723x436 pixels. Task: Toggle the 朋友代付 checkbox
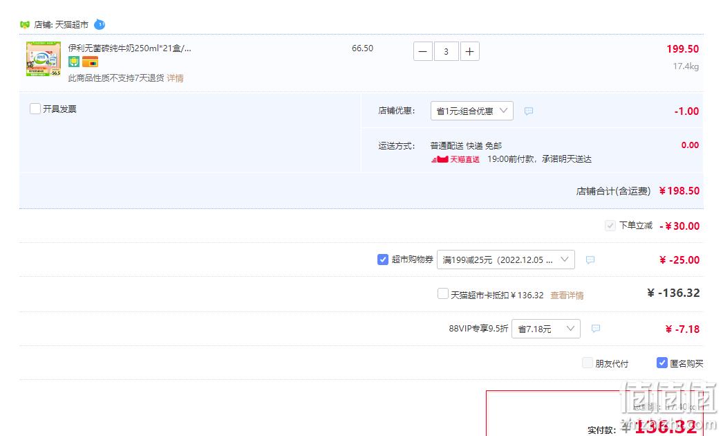(588, 363)
